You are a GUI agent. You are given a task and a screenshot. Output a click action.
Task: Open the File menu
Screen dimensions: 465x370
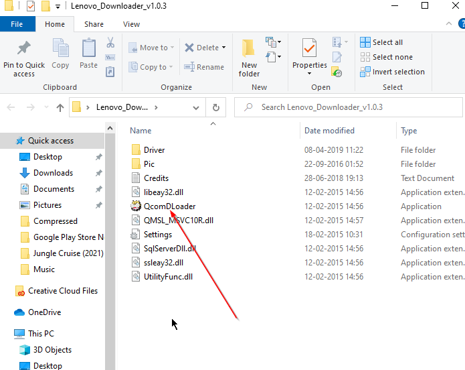[17, 24]
